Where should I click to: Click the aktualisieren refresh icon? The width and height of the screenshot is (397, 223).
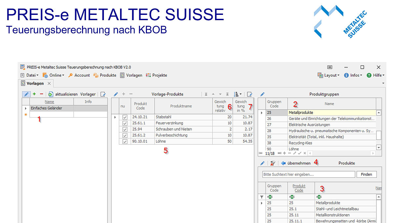(51, 94)
